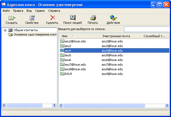Viewport: 171px width, 117px height.
Task: Click contact card icon for asu8@ksue.edu
Action: tap(62, 69)
